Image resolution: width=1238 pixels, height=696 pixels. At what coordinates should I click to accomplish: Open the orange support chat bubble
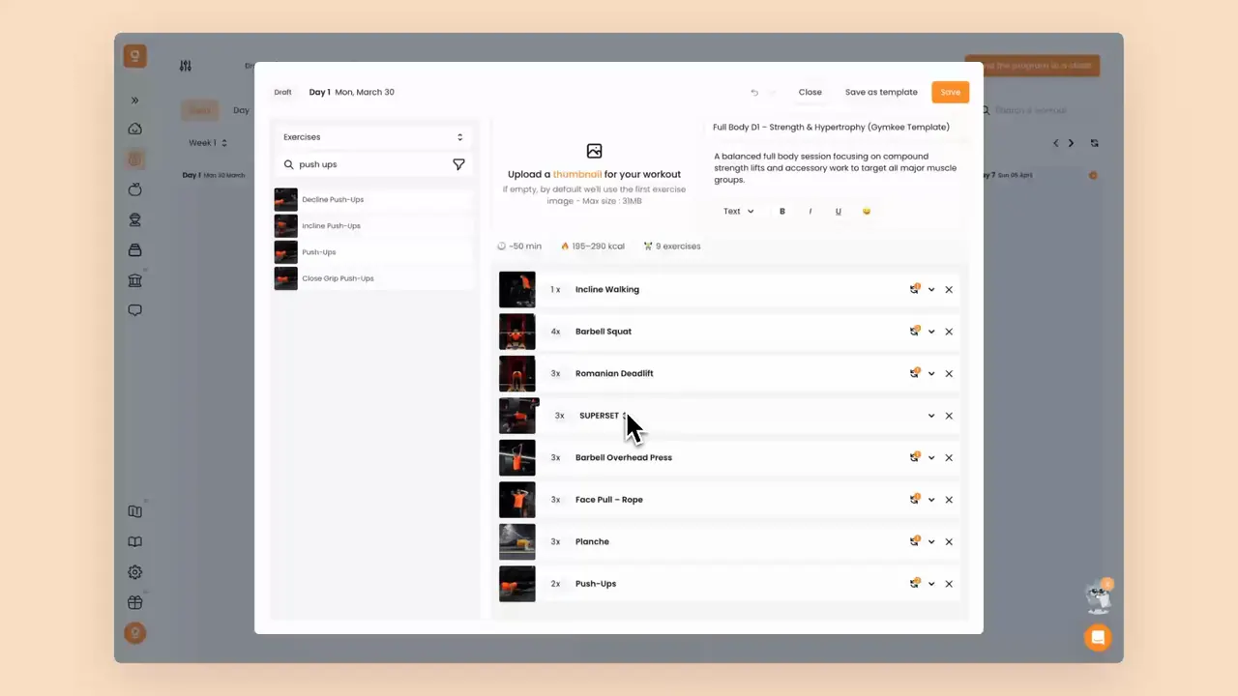pos(1098,638)
